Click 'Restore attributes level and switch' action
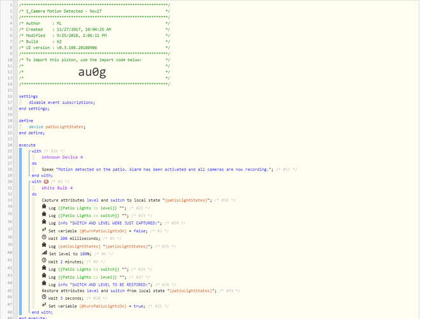The height and width of the screenshot is (319, 422). pos(129,291)
